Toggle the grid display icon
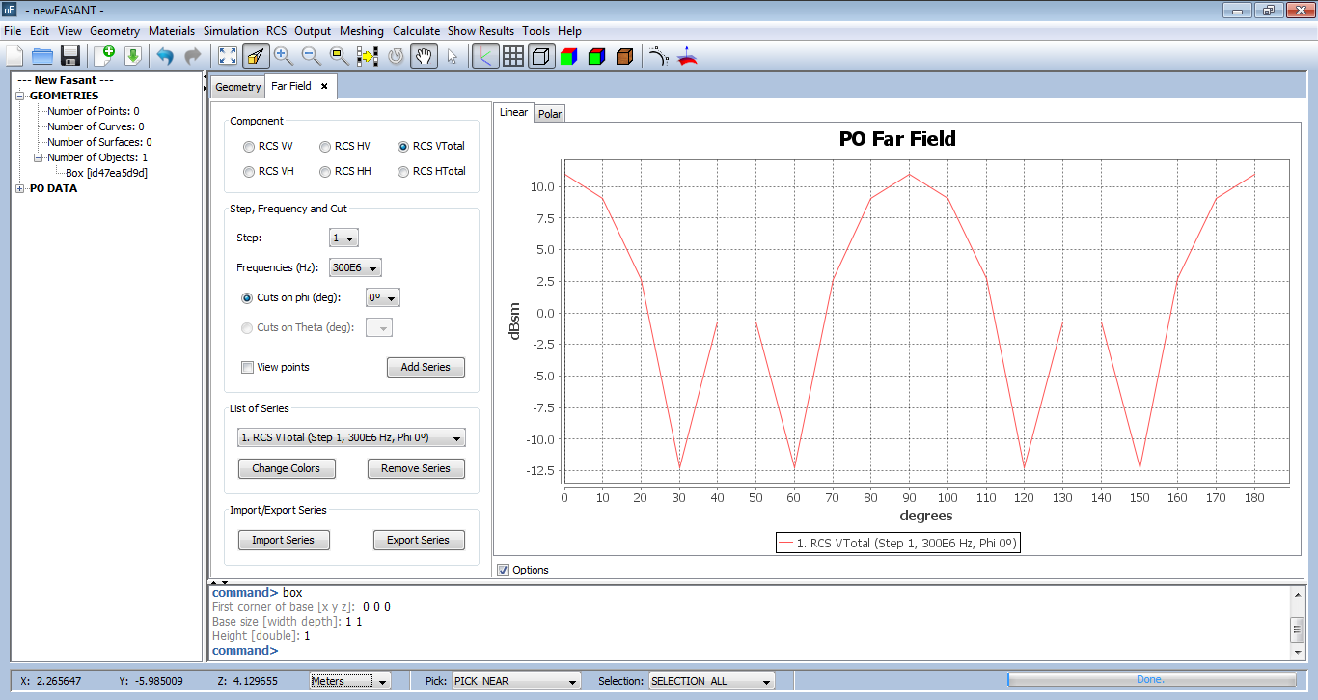1318x700 pixels. tap(513, 56)
